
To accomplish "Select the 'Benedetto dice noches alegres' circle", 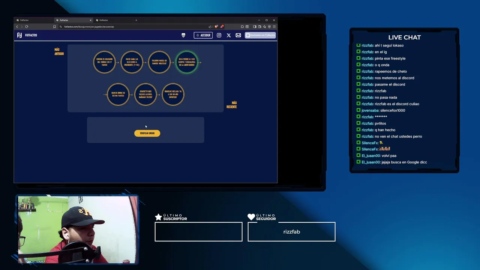I will tap(145, 94).
